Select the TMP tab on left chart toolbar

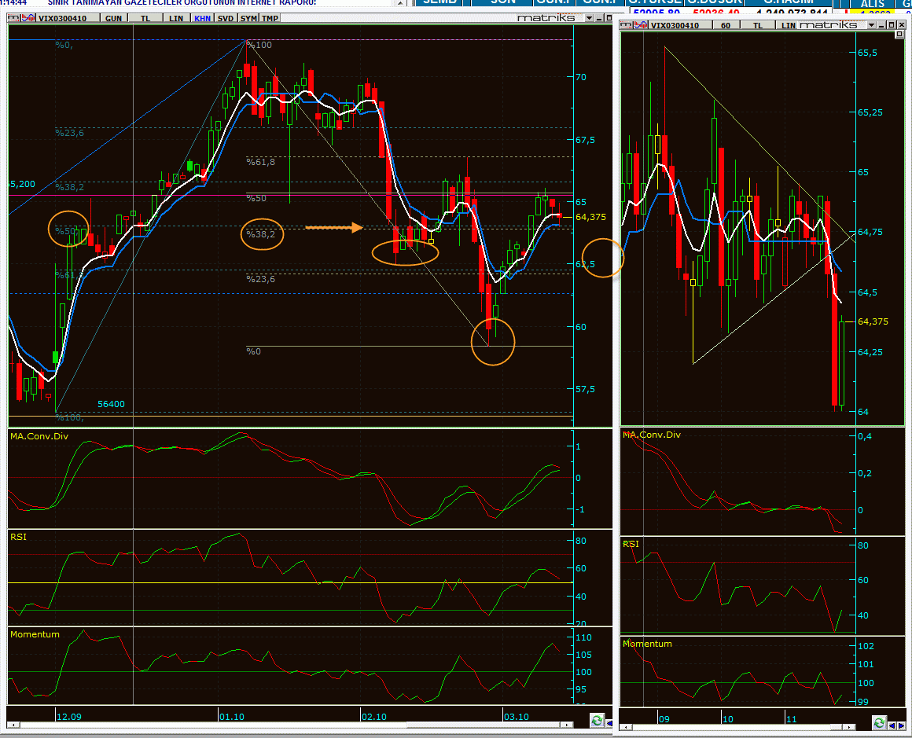click(x=270, y=19)
